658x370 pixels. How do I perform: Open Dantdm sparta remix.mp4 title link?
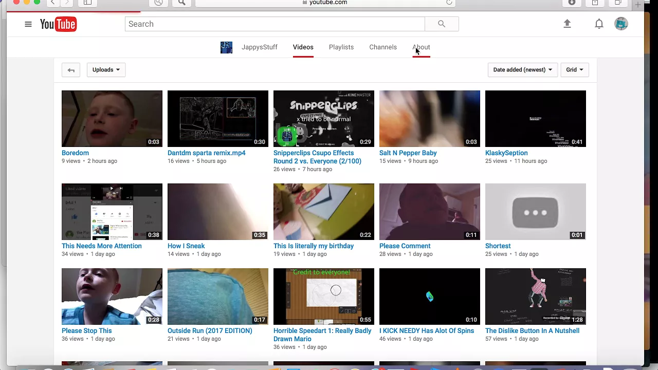tap(207, 153)
